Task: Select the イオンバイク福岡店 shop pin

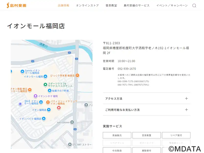Action: click(x=44, y=119)
